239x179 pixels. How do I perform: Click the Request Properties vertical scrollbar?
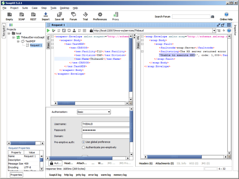pos(41,160)
